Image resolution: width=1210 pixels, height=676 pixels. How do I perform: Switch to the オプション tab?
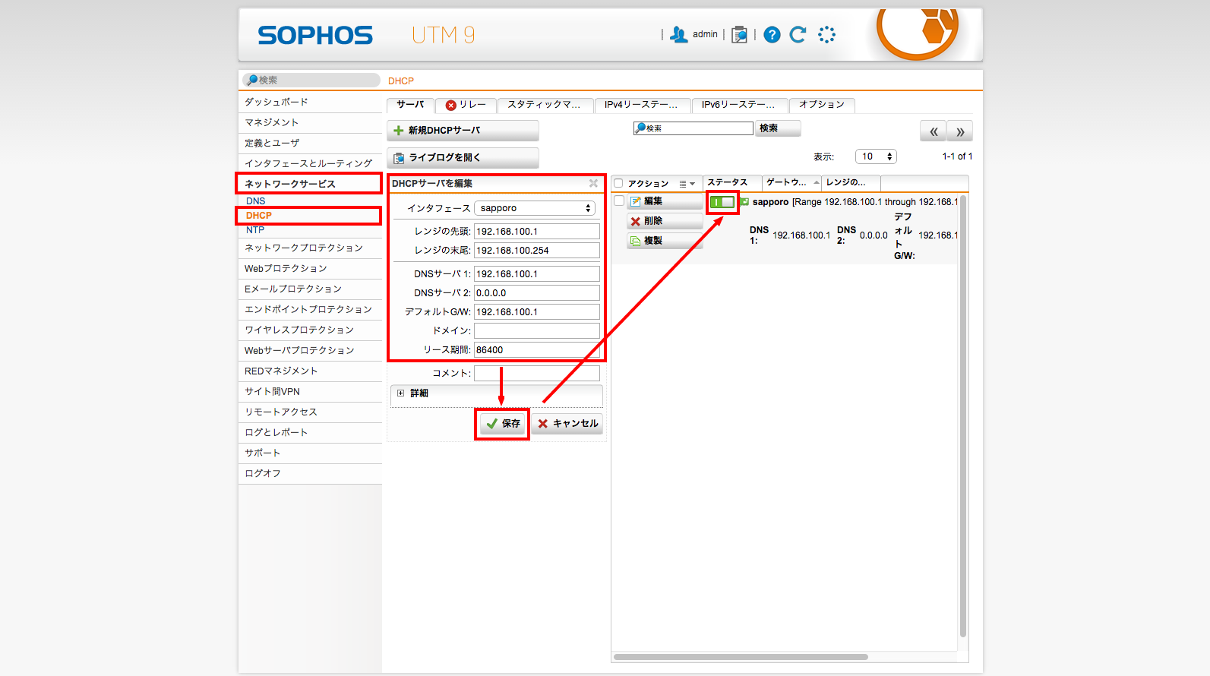pyautogui.click(x=822, y=105)
